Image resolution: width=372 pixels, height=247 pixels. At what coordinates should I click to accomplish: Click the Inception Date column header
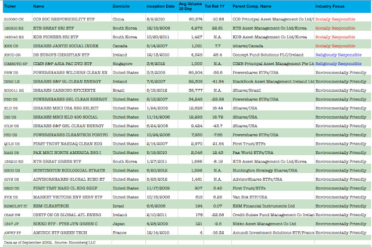[160, 6]
